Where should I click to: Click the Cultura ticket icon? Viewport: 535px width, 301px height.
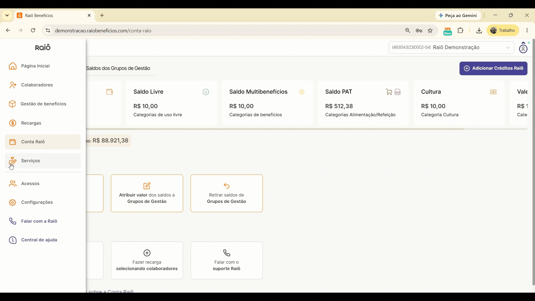(x=493, y=92)
